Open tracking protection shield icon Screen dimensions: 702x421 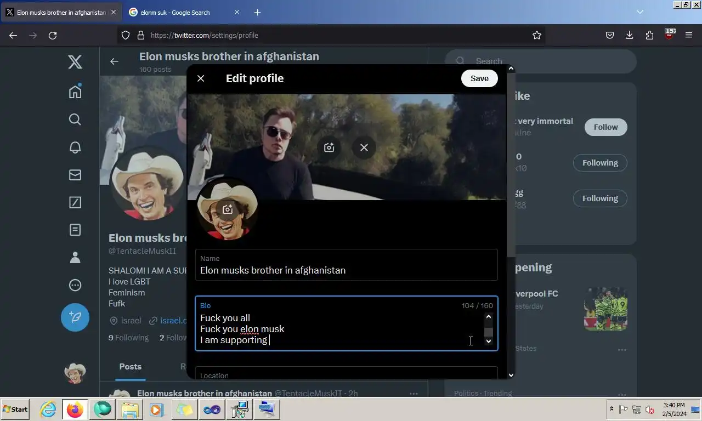coord(126,35)
